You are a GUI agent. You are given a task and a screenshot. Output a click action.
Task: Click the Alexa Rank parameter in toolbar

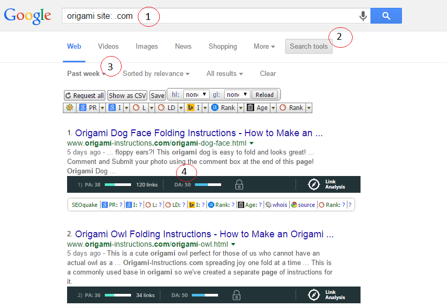(223, 108)
